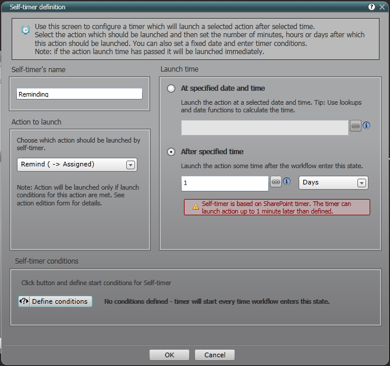390x366 pixels.
Task: Click the time amount field showing 1
Action: tap(225, 183)
